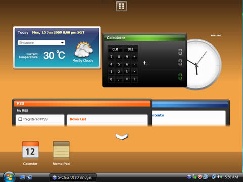Toggle the Registered RSS checkbox
The height and width of the screenshot is (182, 243).
[20, 119]
